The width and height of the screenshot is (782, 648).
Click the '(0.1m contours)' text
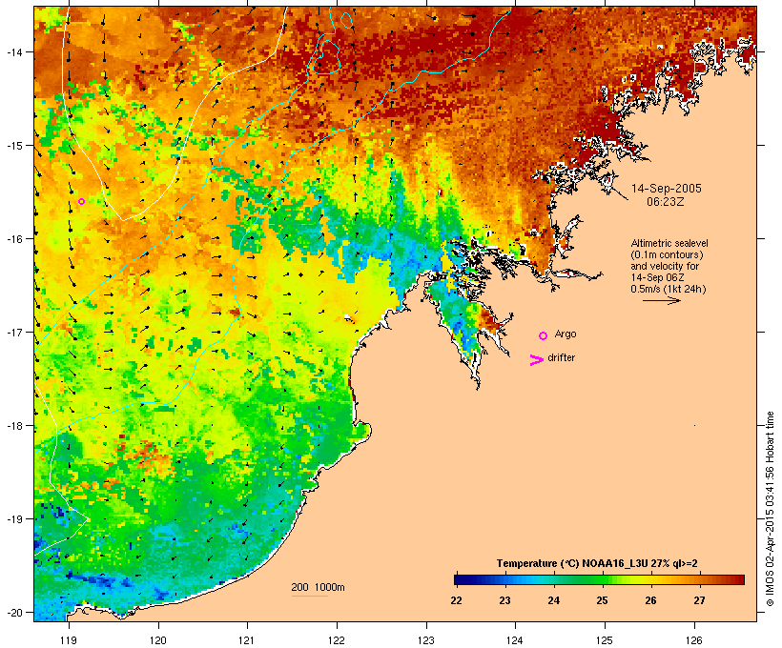pos(667,254)
